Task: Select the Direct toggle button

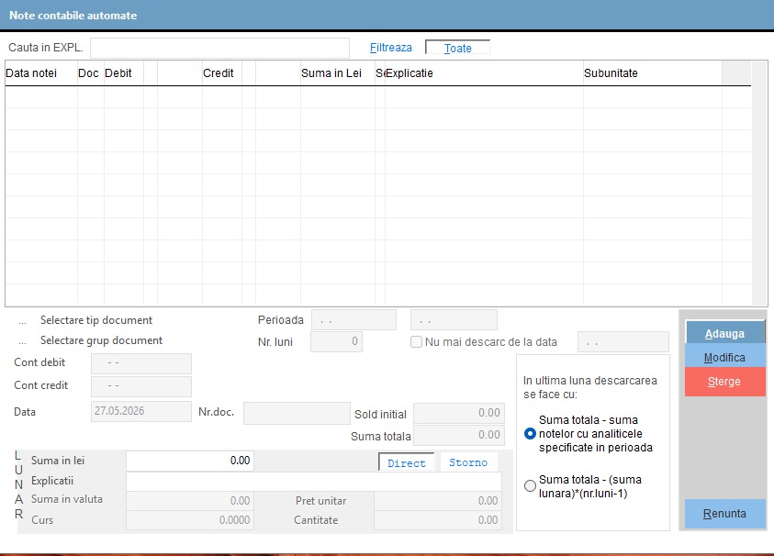Action: click(x=406, y=462)
